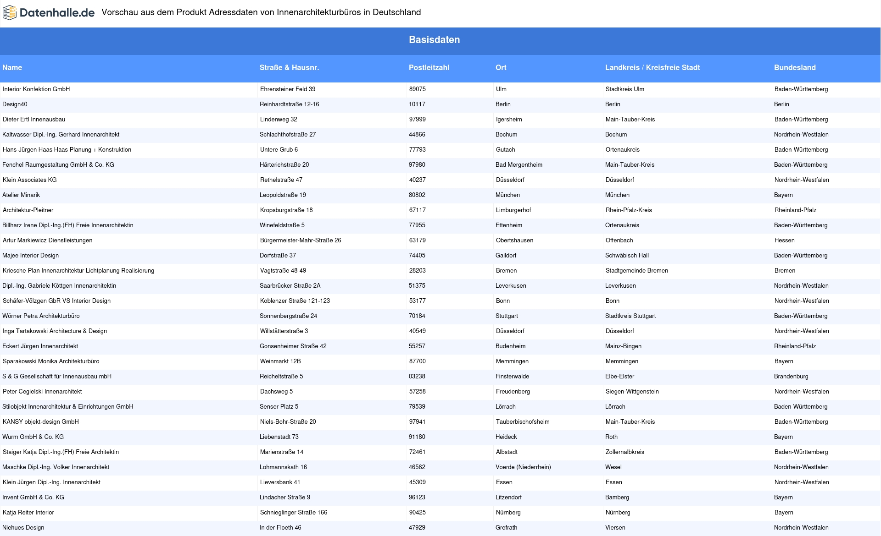Click the Datenhalle.de brand name
The image size is (881, 536).
click(57, 13)
